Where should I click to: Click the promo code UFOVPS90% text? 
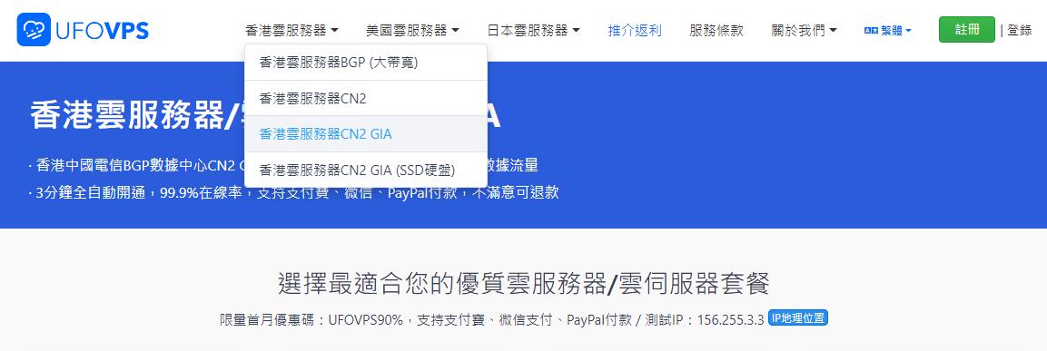coord(365,319)
